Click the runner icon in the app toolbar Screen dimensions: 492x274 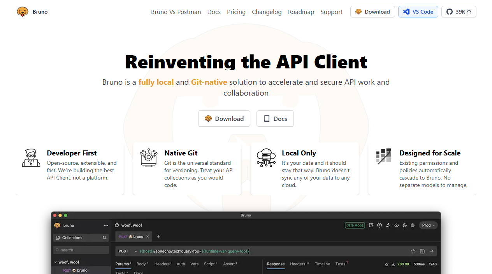pyautogui.click(x=388, y=225)
